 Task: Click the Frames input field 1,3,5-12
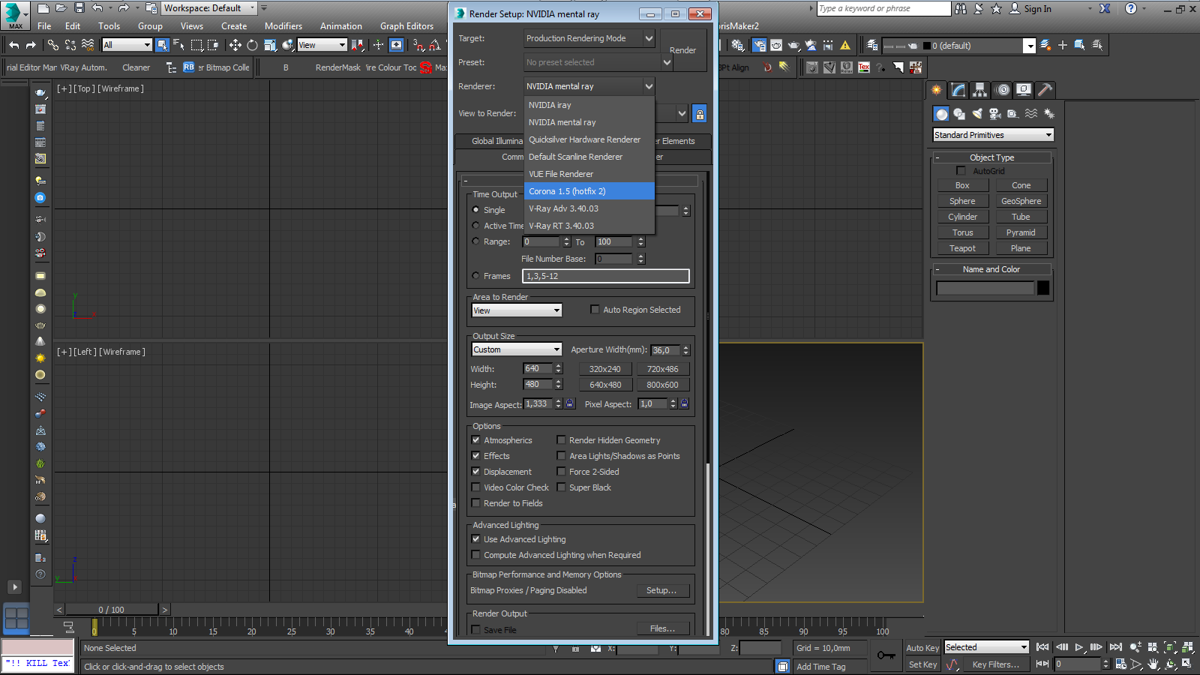point(605,276)
